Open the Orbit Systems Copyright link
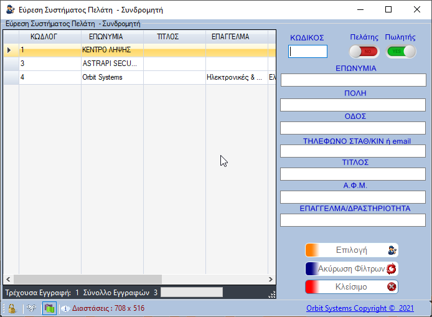Image resolution: width=432 pixels, height=317 pixels. (360, 308)
